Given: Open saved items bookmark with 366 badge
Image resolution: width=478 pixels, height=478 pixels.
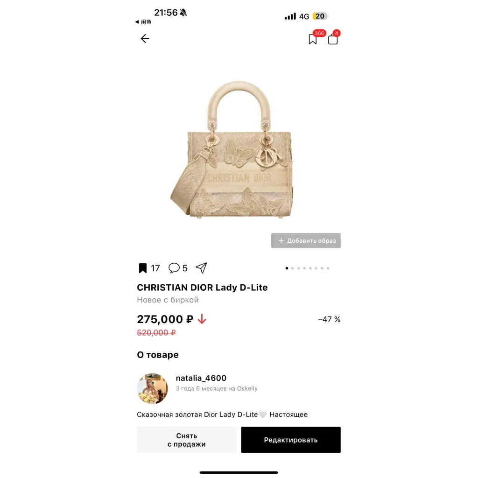Looking at the screenshot, I should click(x=313, y=39).
